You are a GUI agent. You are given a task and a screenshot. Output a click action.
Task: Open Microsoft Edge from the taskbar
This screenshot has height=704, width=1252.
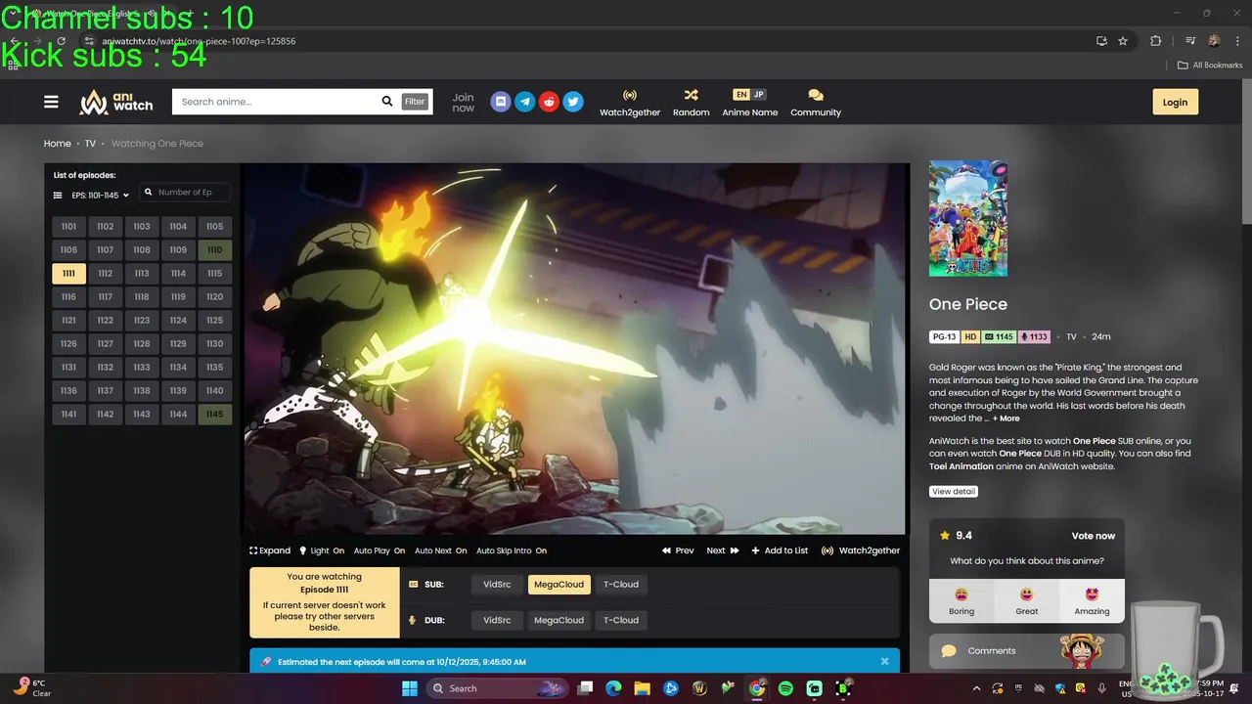(613, 688)
